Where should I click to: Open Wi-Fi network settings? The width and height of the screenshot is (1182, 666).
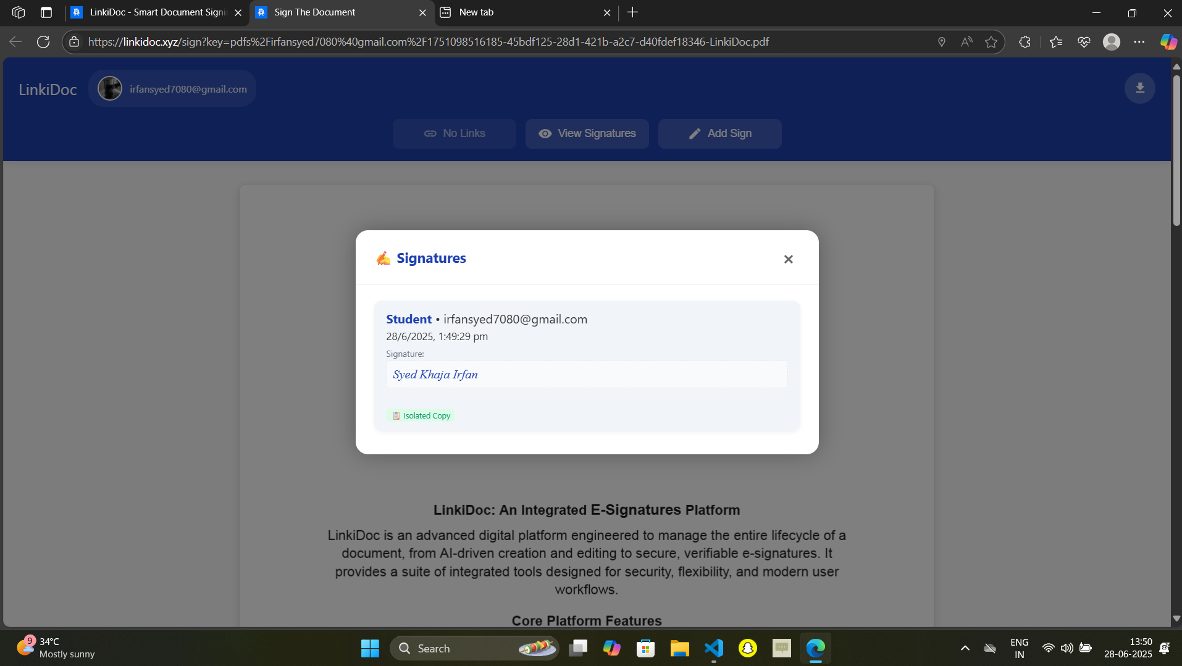point(1048,648)
